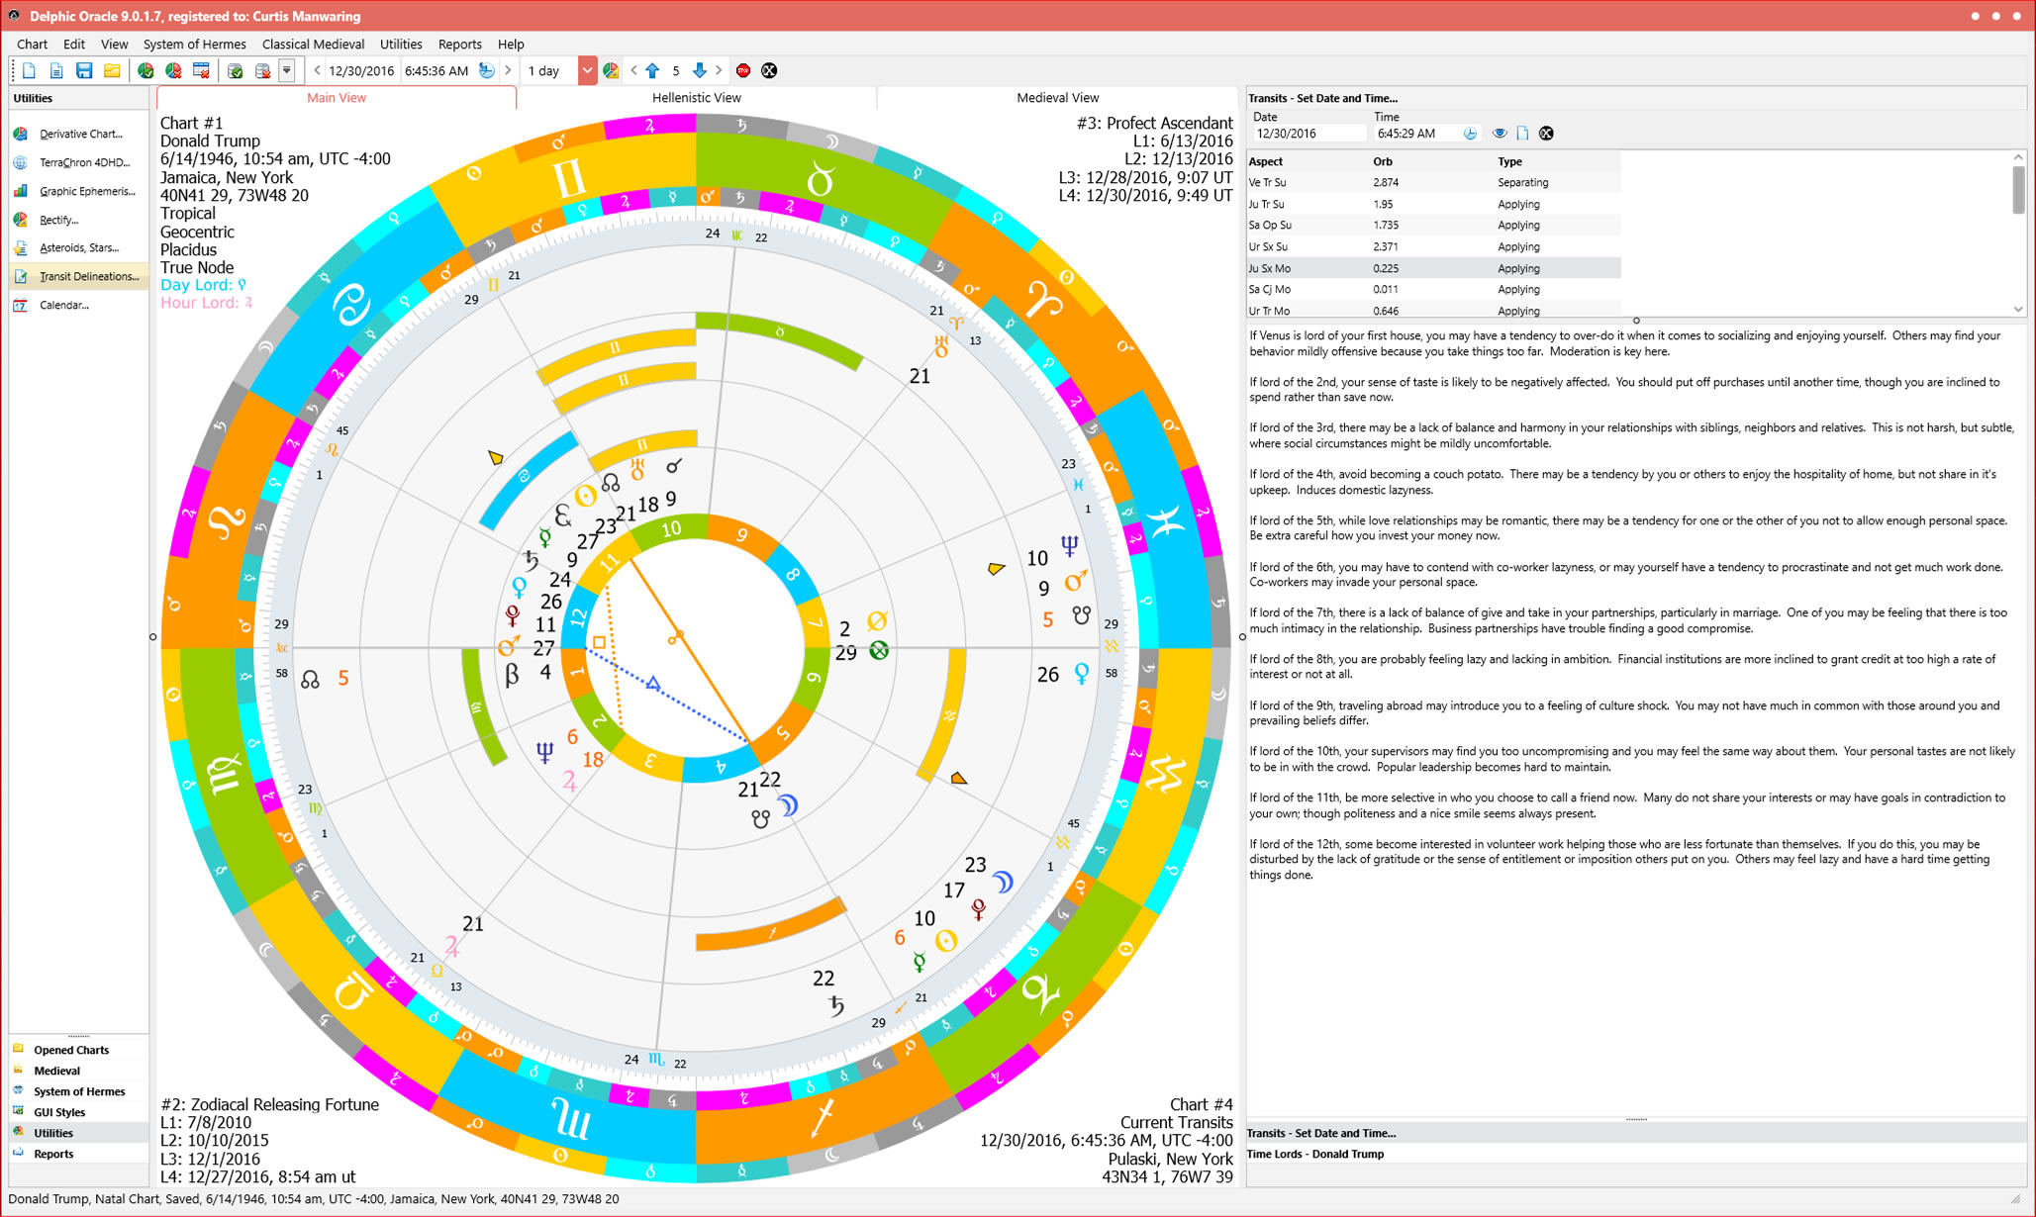Click the left chevron before the up arrow
Screen dimensions: 2036x1217
coord(633,71)
